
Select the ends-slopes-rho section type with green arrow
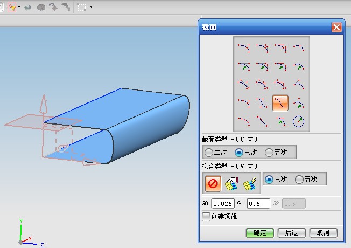coord(262,67)
